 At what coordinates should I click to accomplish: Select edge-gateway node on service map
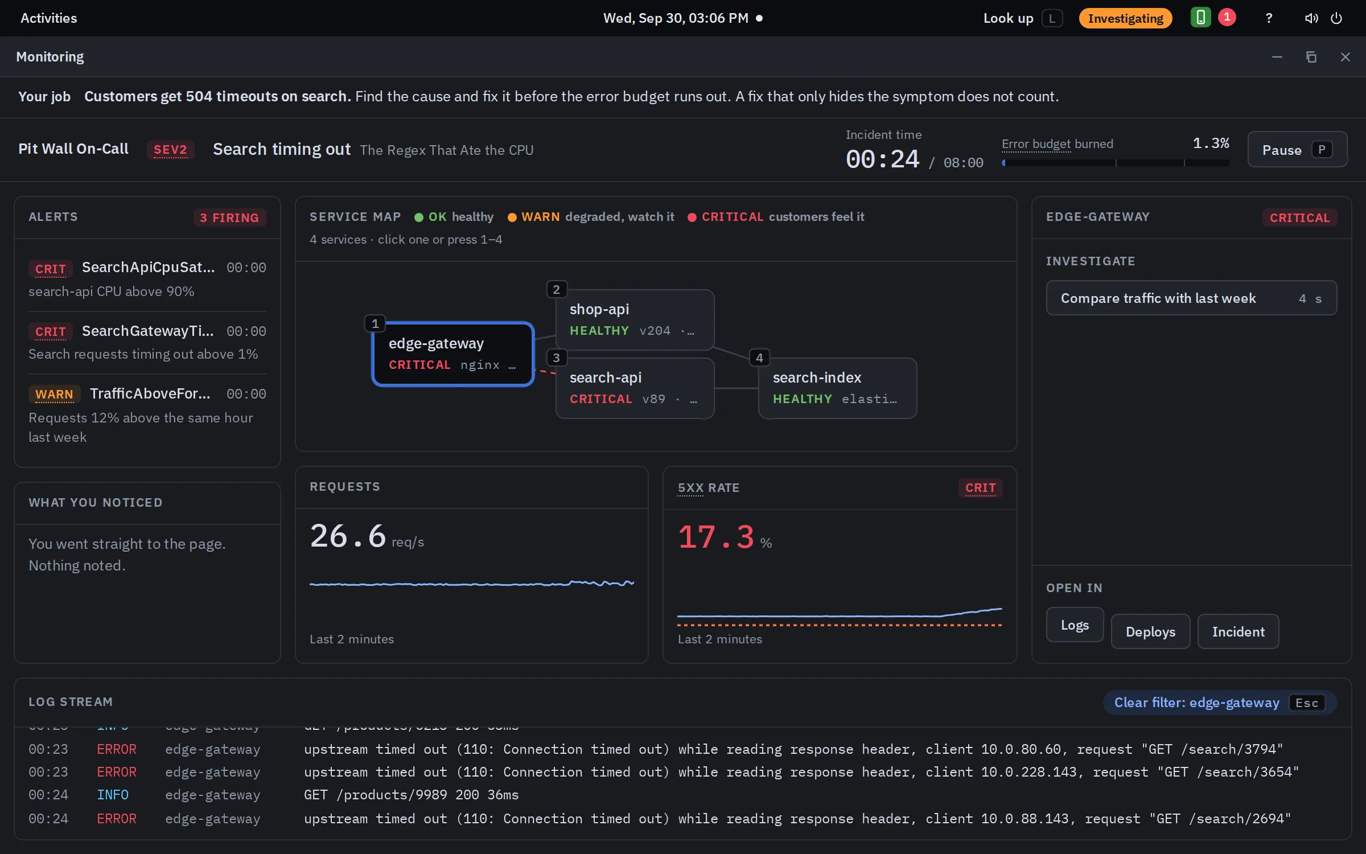tap(452, 354)
